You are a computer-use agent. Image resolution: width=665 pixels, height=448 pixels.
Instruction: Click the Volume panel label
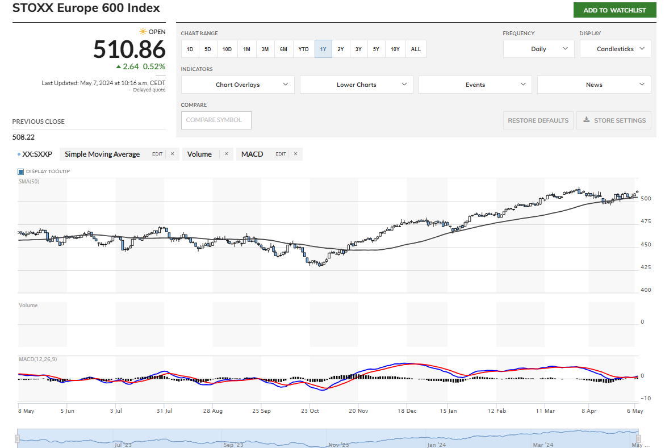[28, 305]
